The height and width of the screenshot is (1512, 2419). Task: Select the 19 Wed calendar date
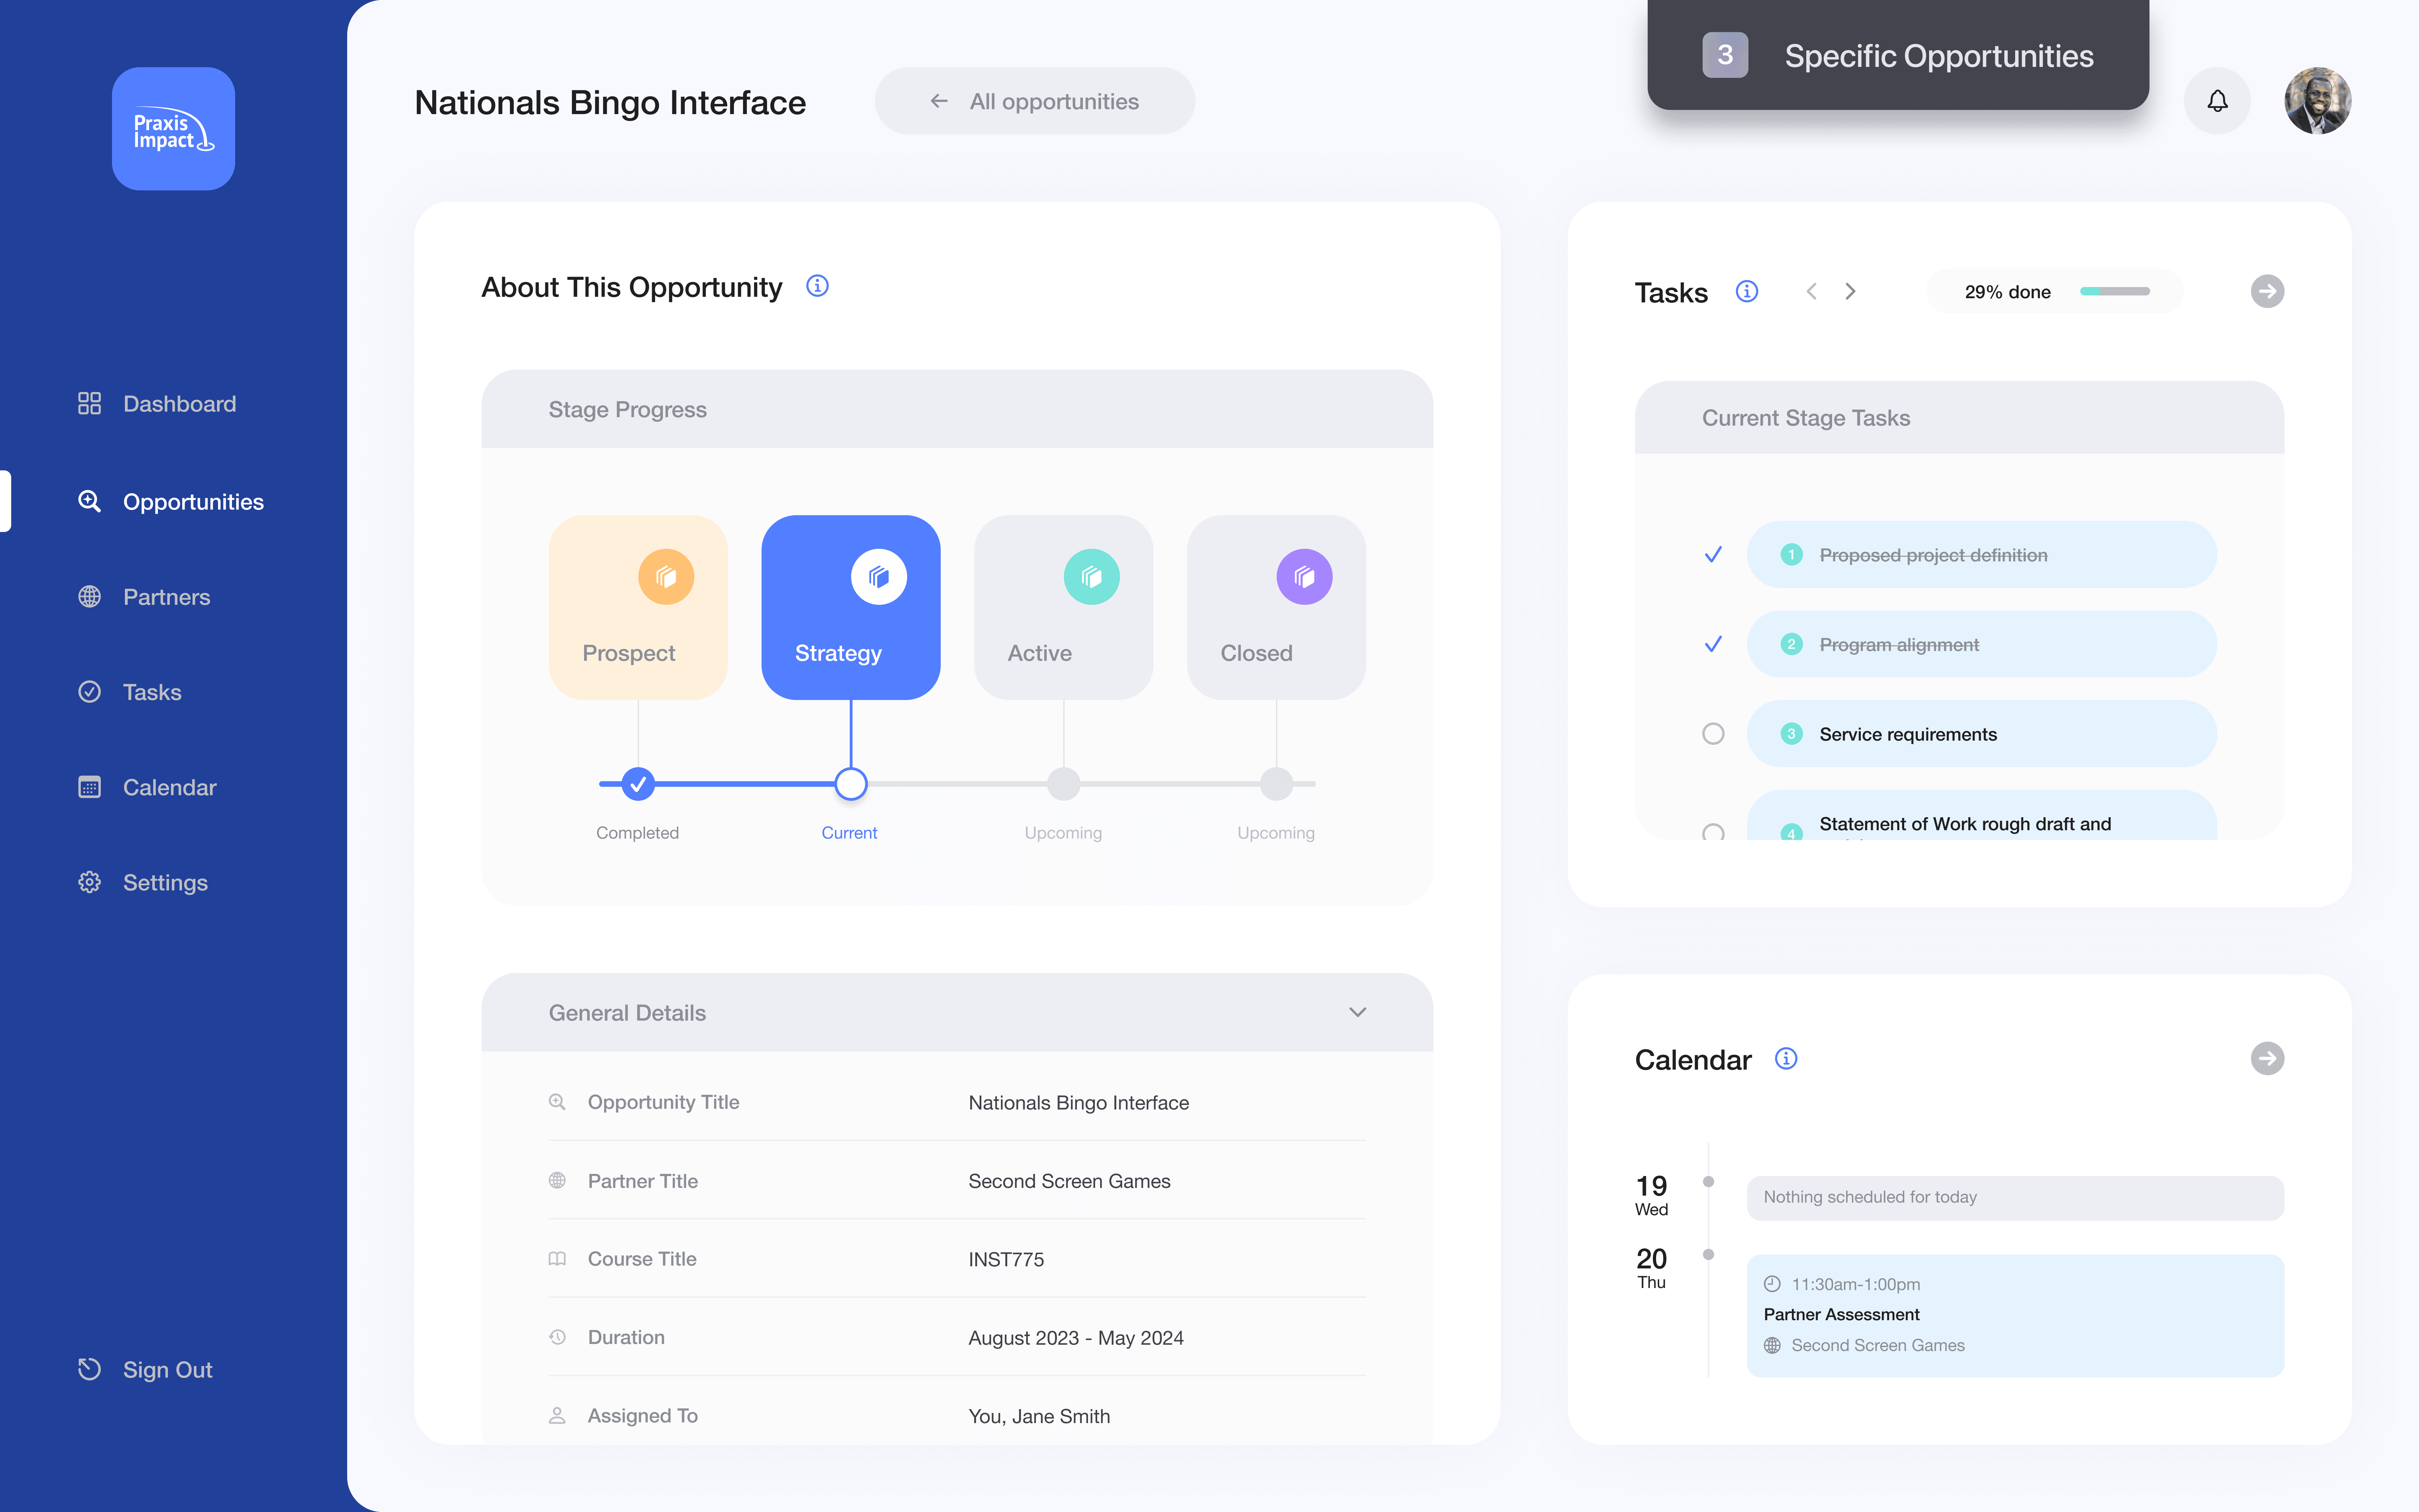tap(1651, 1195)
